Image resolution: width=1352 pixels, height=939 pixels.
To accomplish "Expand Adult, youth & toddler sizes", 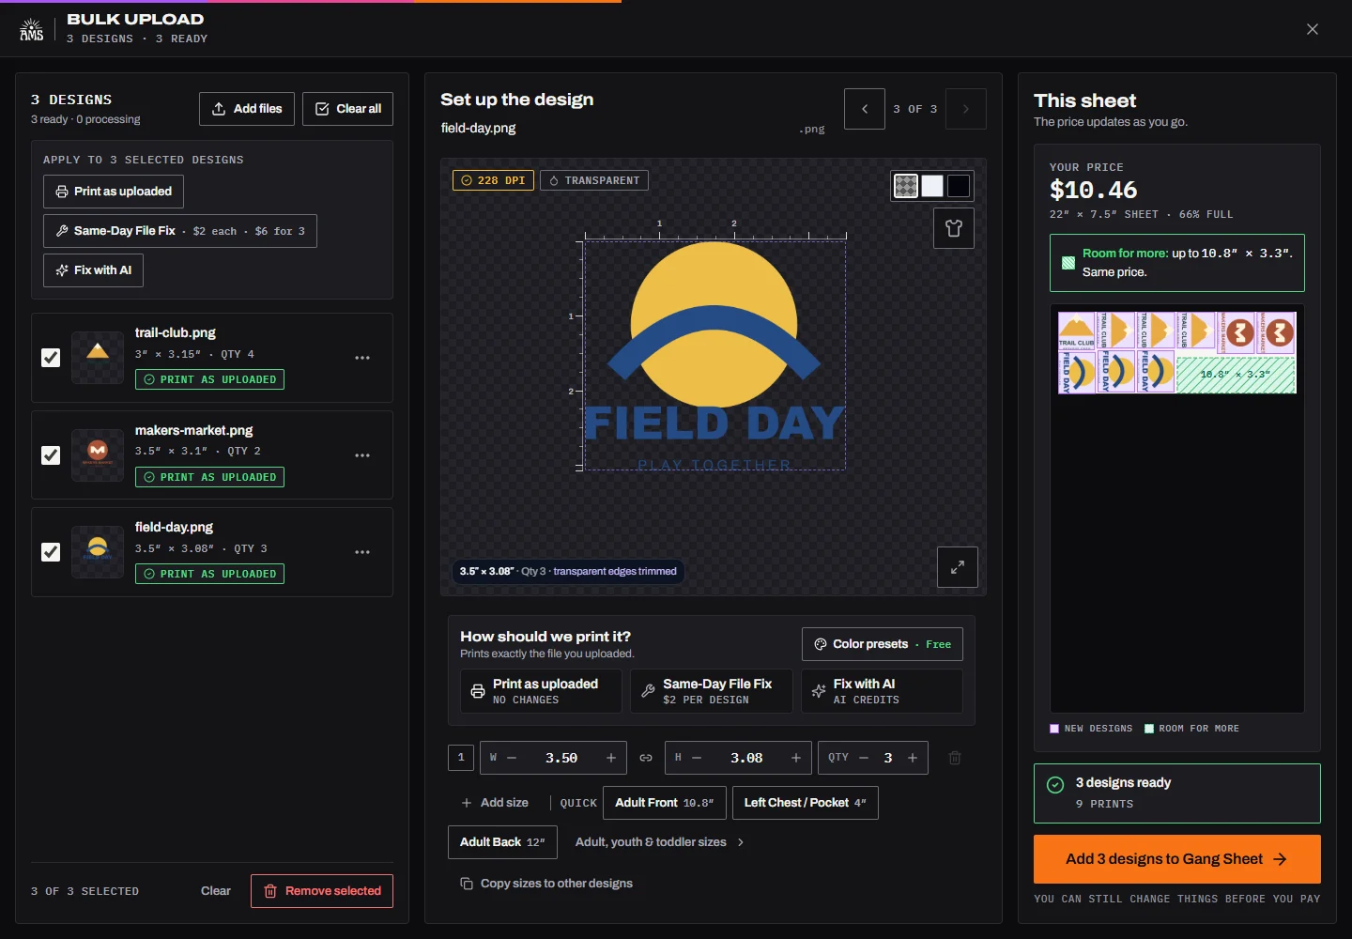I will point(660,842).
